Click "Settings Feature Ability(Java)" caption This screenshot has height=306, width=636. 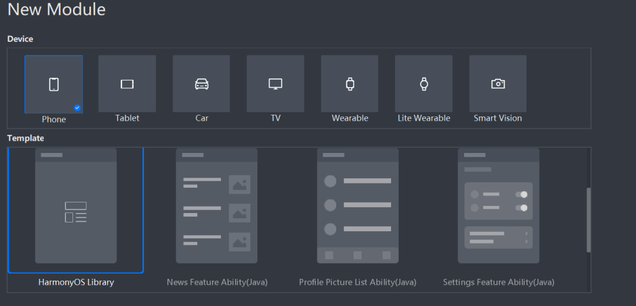499,282
